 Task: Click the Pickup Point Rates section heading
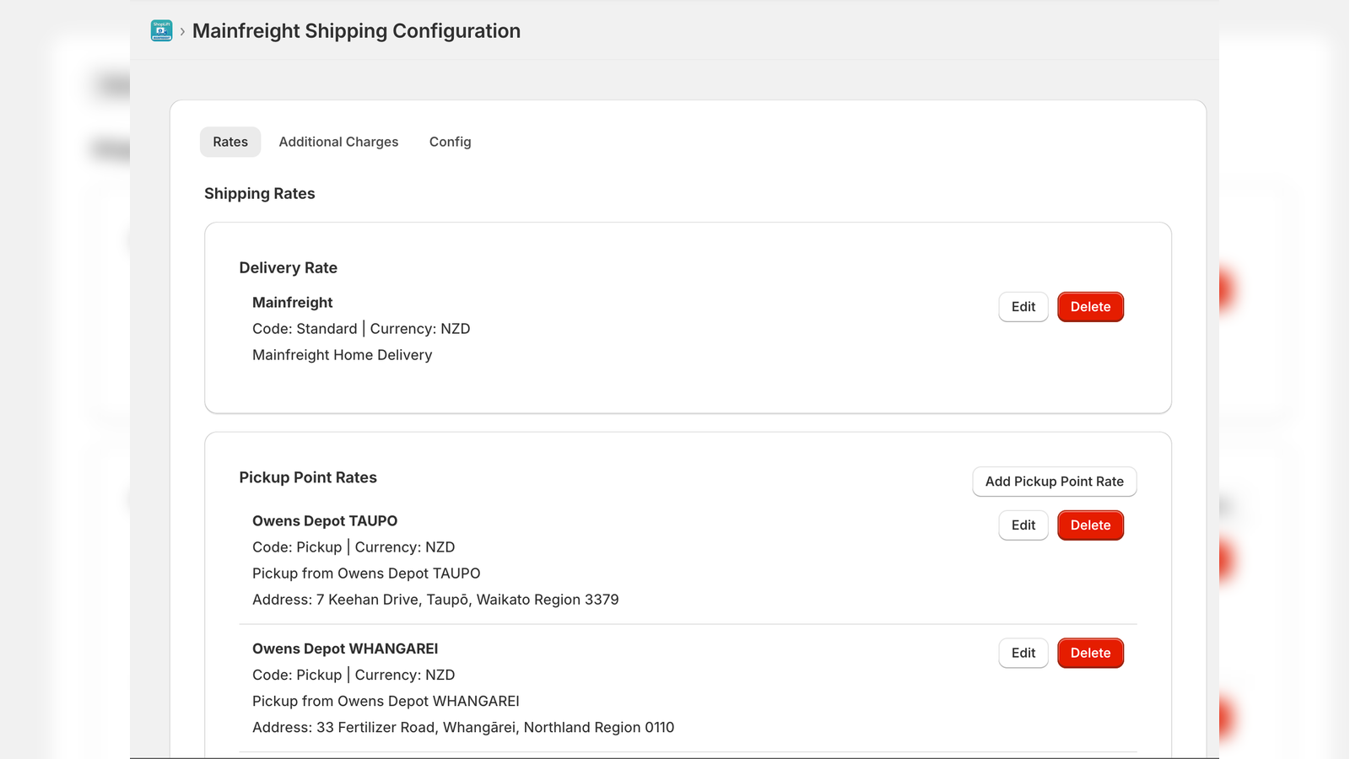[307, 476]
